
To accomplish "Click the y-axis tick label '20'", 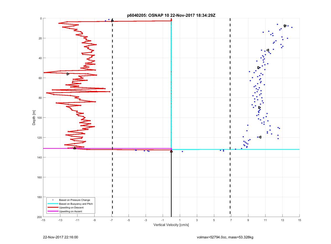I will tap(40, 38).
